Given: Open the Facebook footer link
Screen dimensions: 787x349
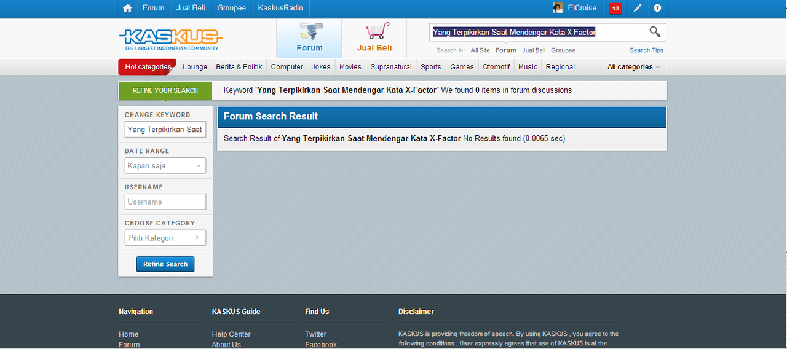Looking at the screenshot, I should [321, 345].
